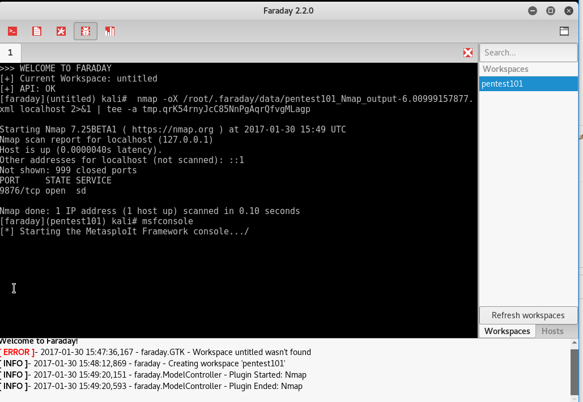Click the window icon at toolbar right
583x402 pixels.
(x=564, y=31)
